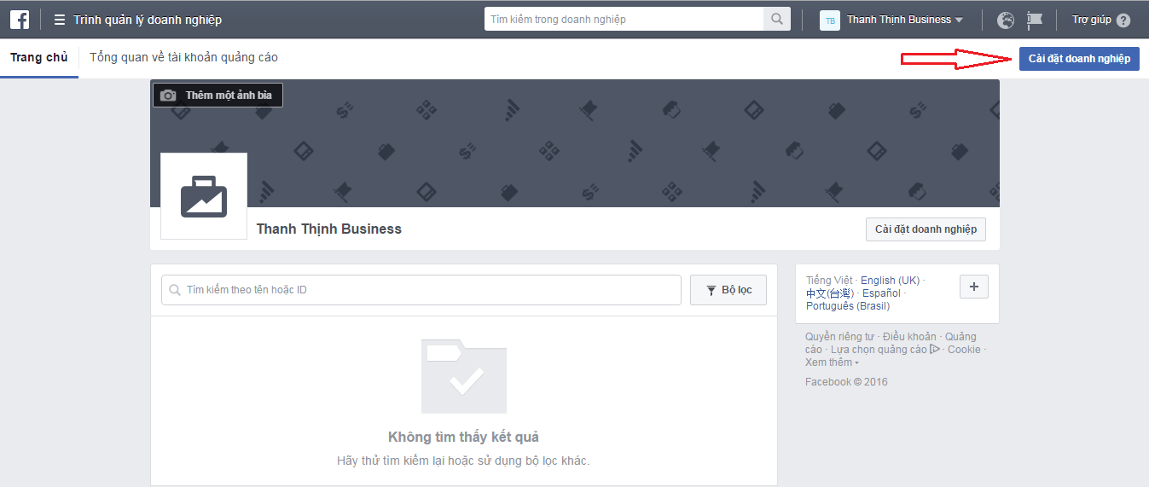Image resolution: width=1149 pixels, height=487 pixels.
Task: Open the globe notifications icon
Action: 1006,20
